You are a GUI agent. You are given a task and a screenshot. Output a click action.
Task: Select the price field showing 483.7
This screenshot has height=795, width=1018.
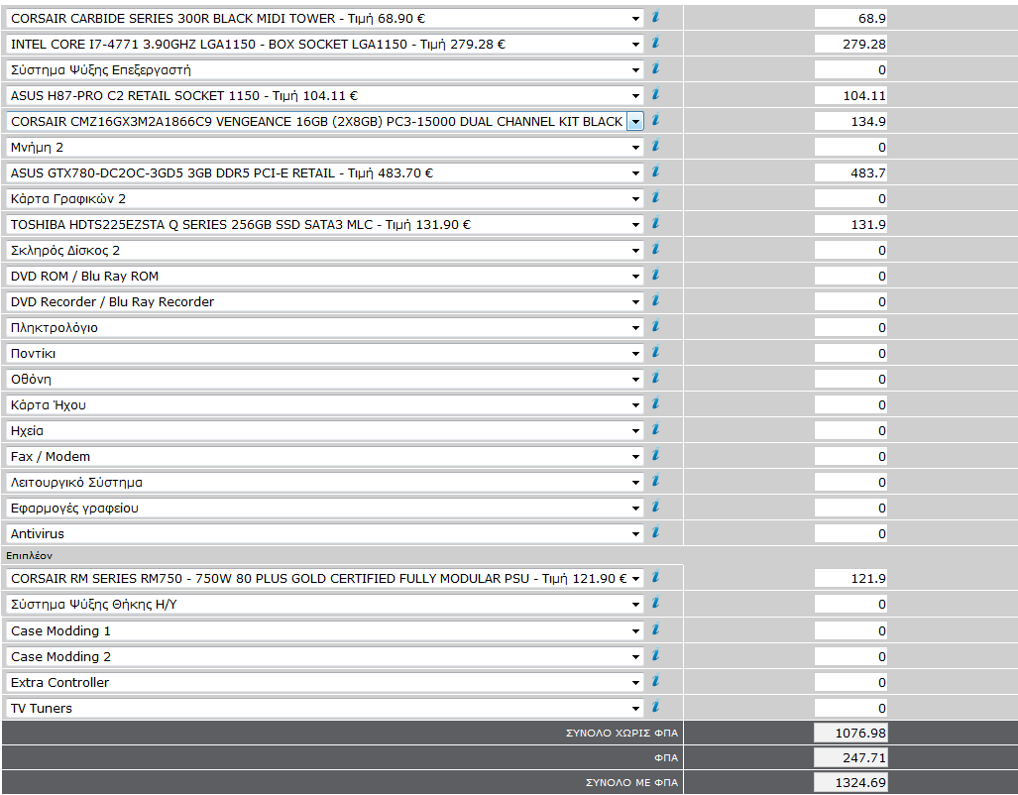coord(850,172)
